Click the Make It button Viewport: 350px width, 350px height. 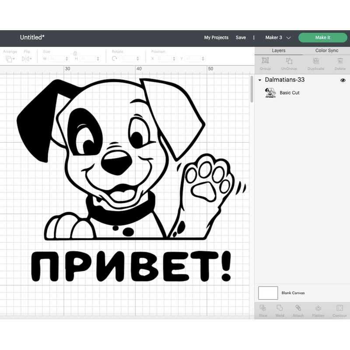coord(323,38)
